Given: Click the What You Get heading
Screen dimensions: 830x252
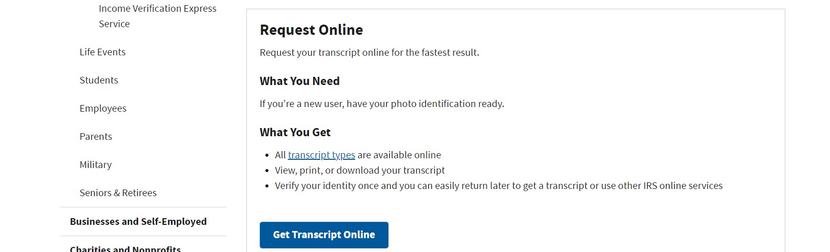Looking at the screenshot, I should click(295, 133).
